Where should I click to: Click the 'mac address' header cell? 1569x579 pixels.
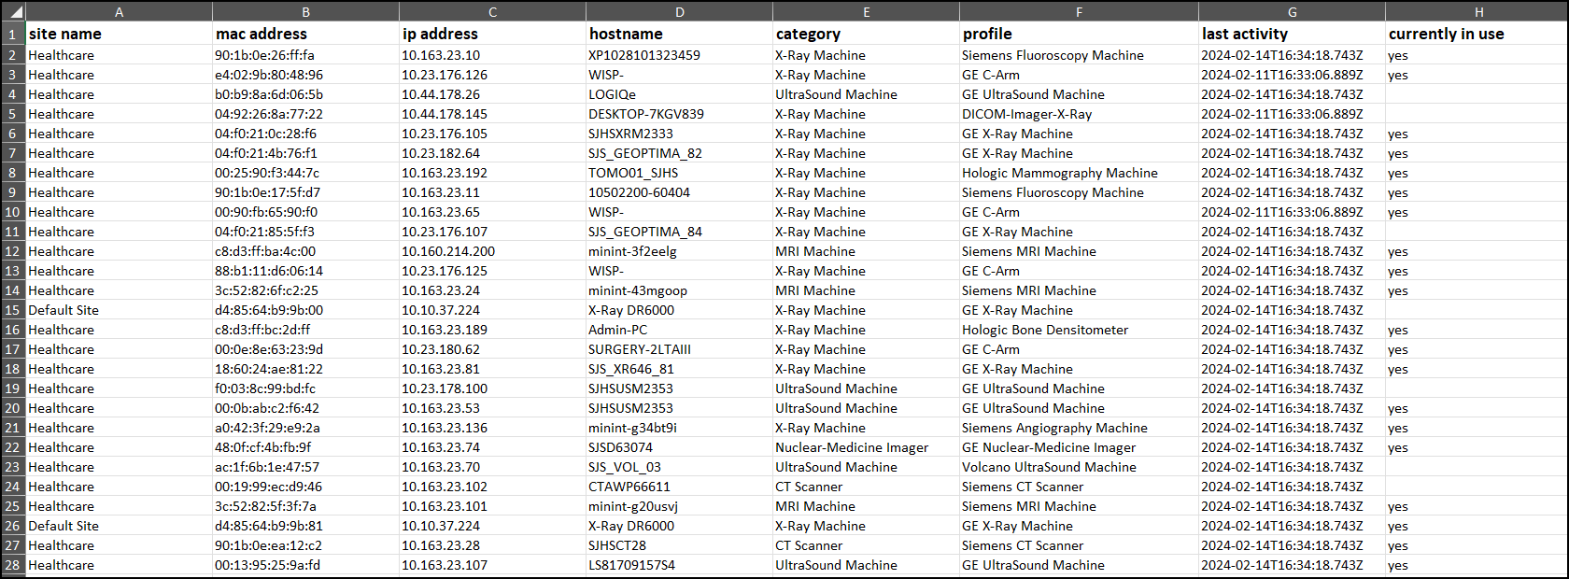tap(306, 34)
